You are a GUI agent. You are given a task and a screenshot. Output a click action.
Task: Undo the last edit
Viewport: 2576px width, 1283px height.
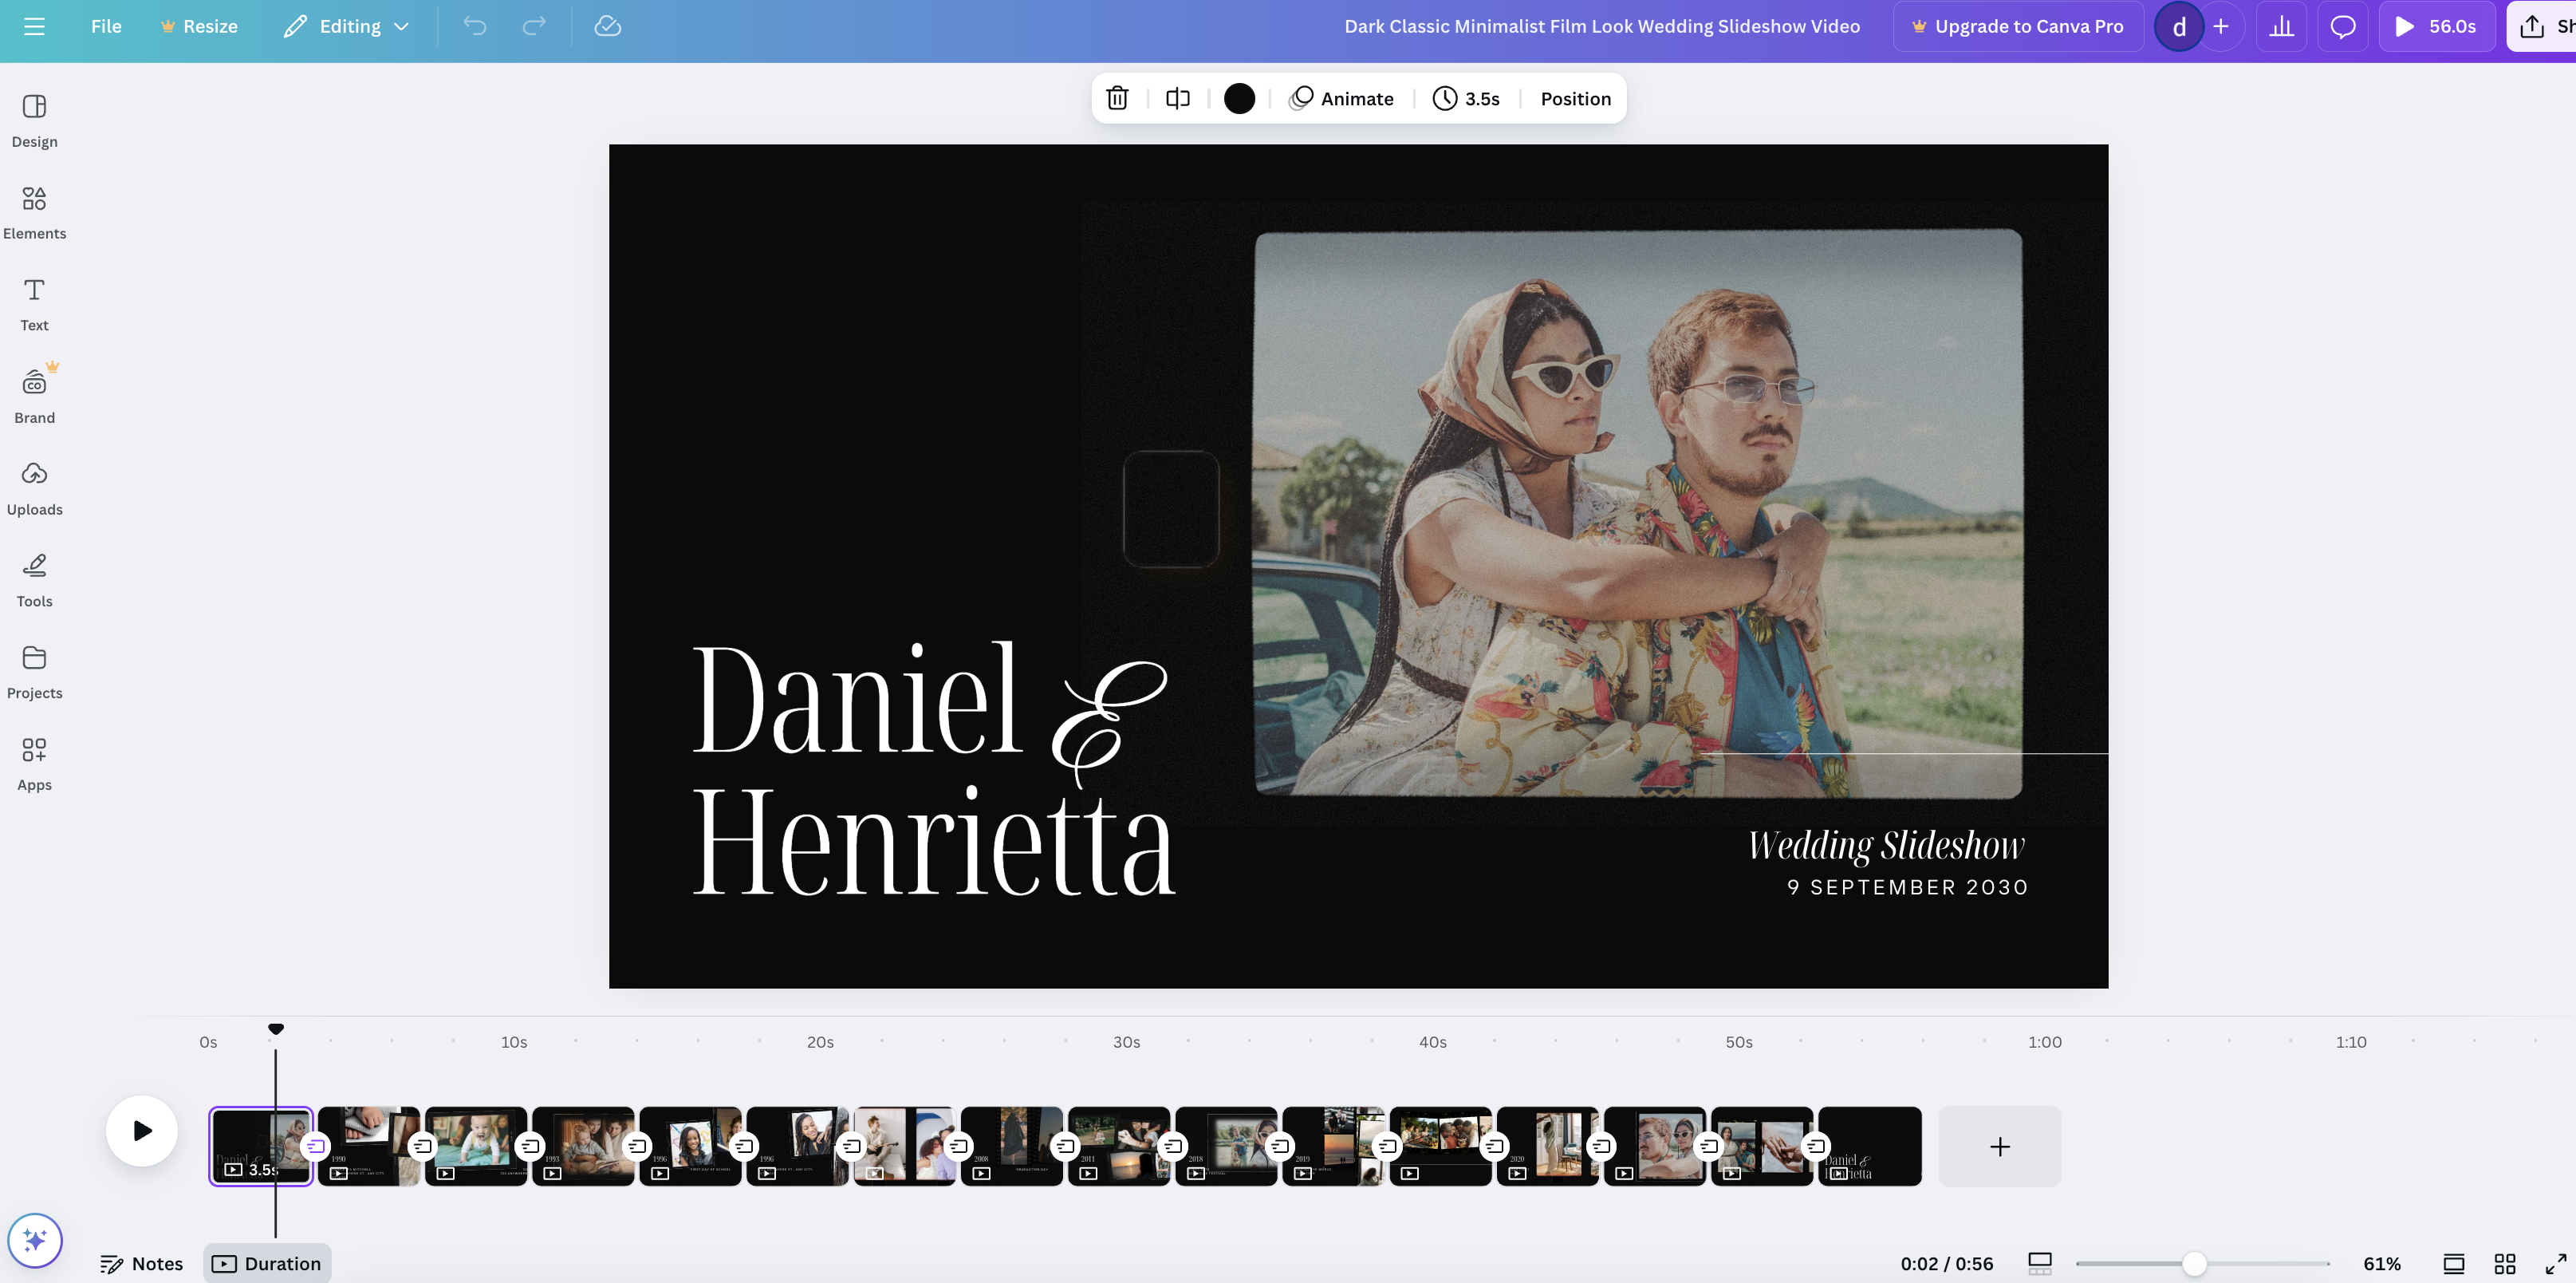click(x=474, y=26)
